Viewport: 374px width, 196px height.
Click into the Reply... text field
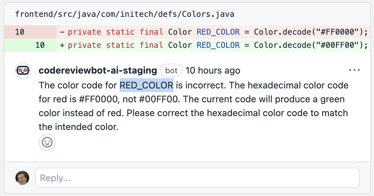[197, 178]
